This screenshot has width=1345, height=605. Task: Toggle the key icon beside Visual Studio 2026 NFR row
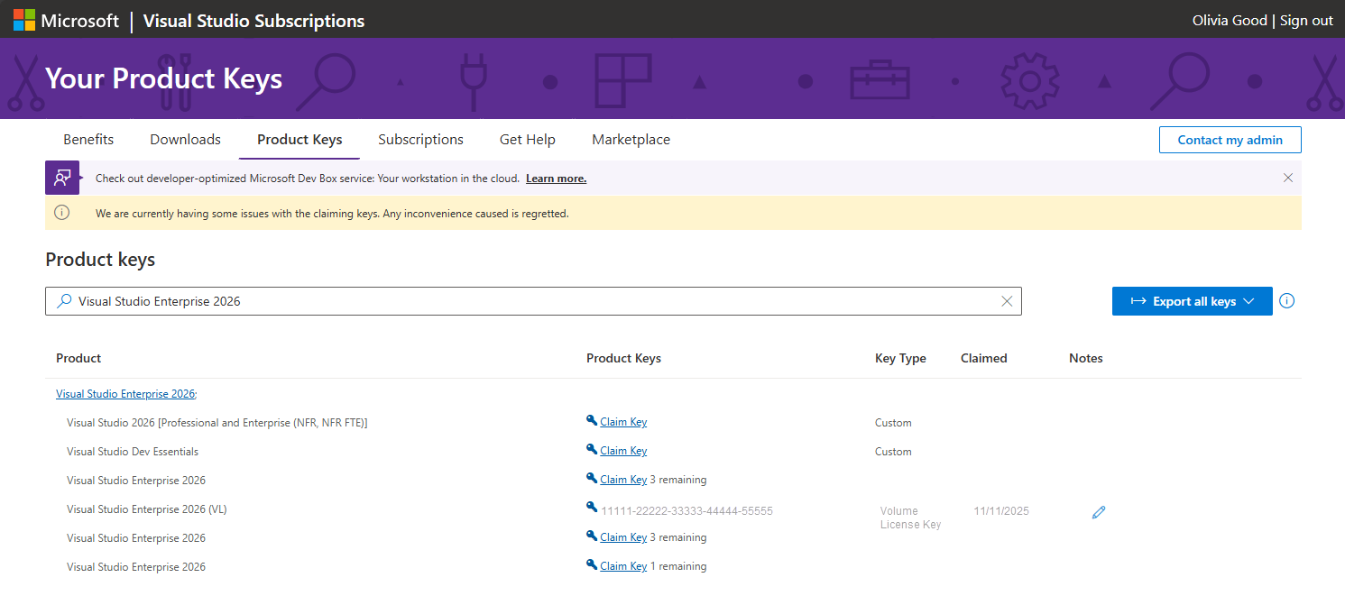tap(593, 421)
